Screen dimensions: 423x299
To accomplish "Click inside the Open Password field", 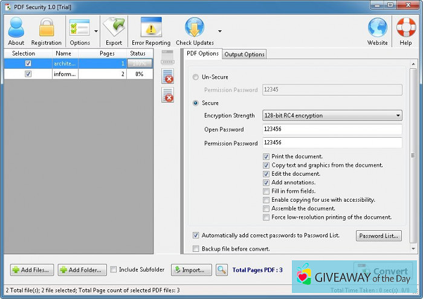I will (332, 129).
